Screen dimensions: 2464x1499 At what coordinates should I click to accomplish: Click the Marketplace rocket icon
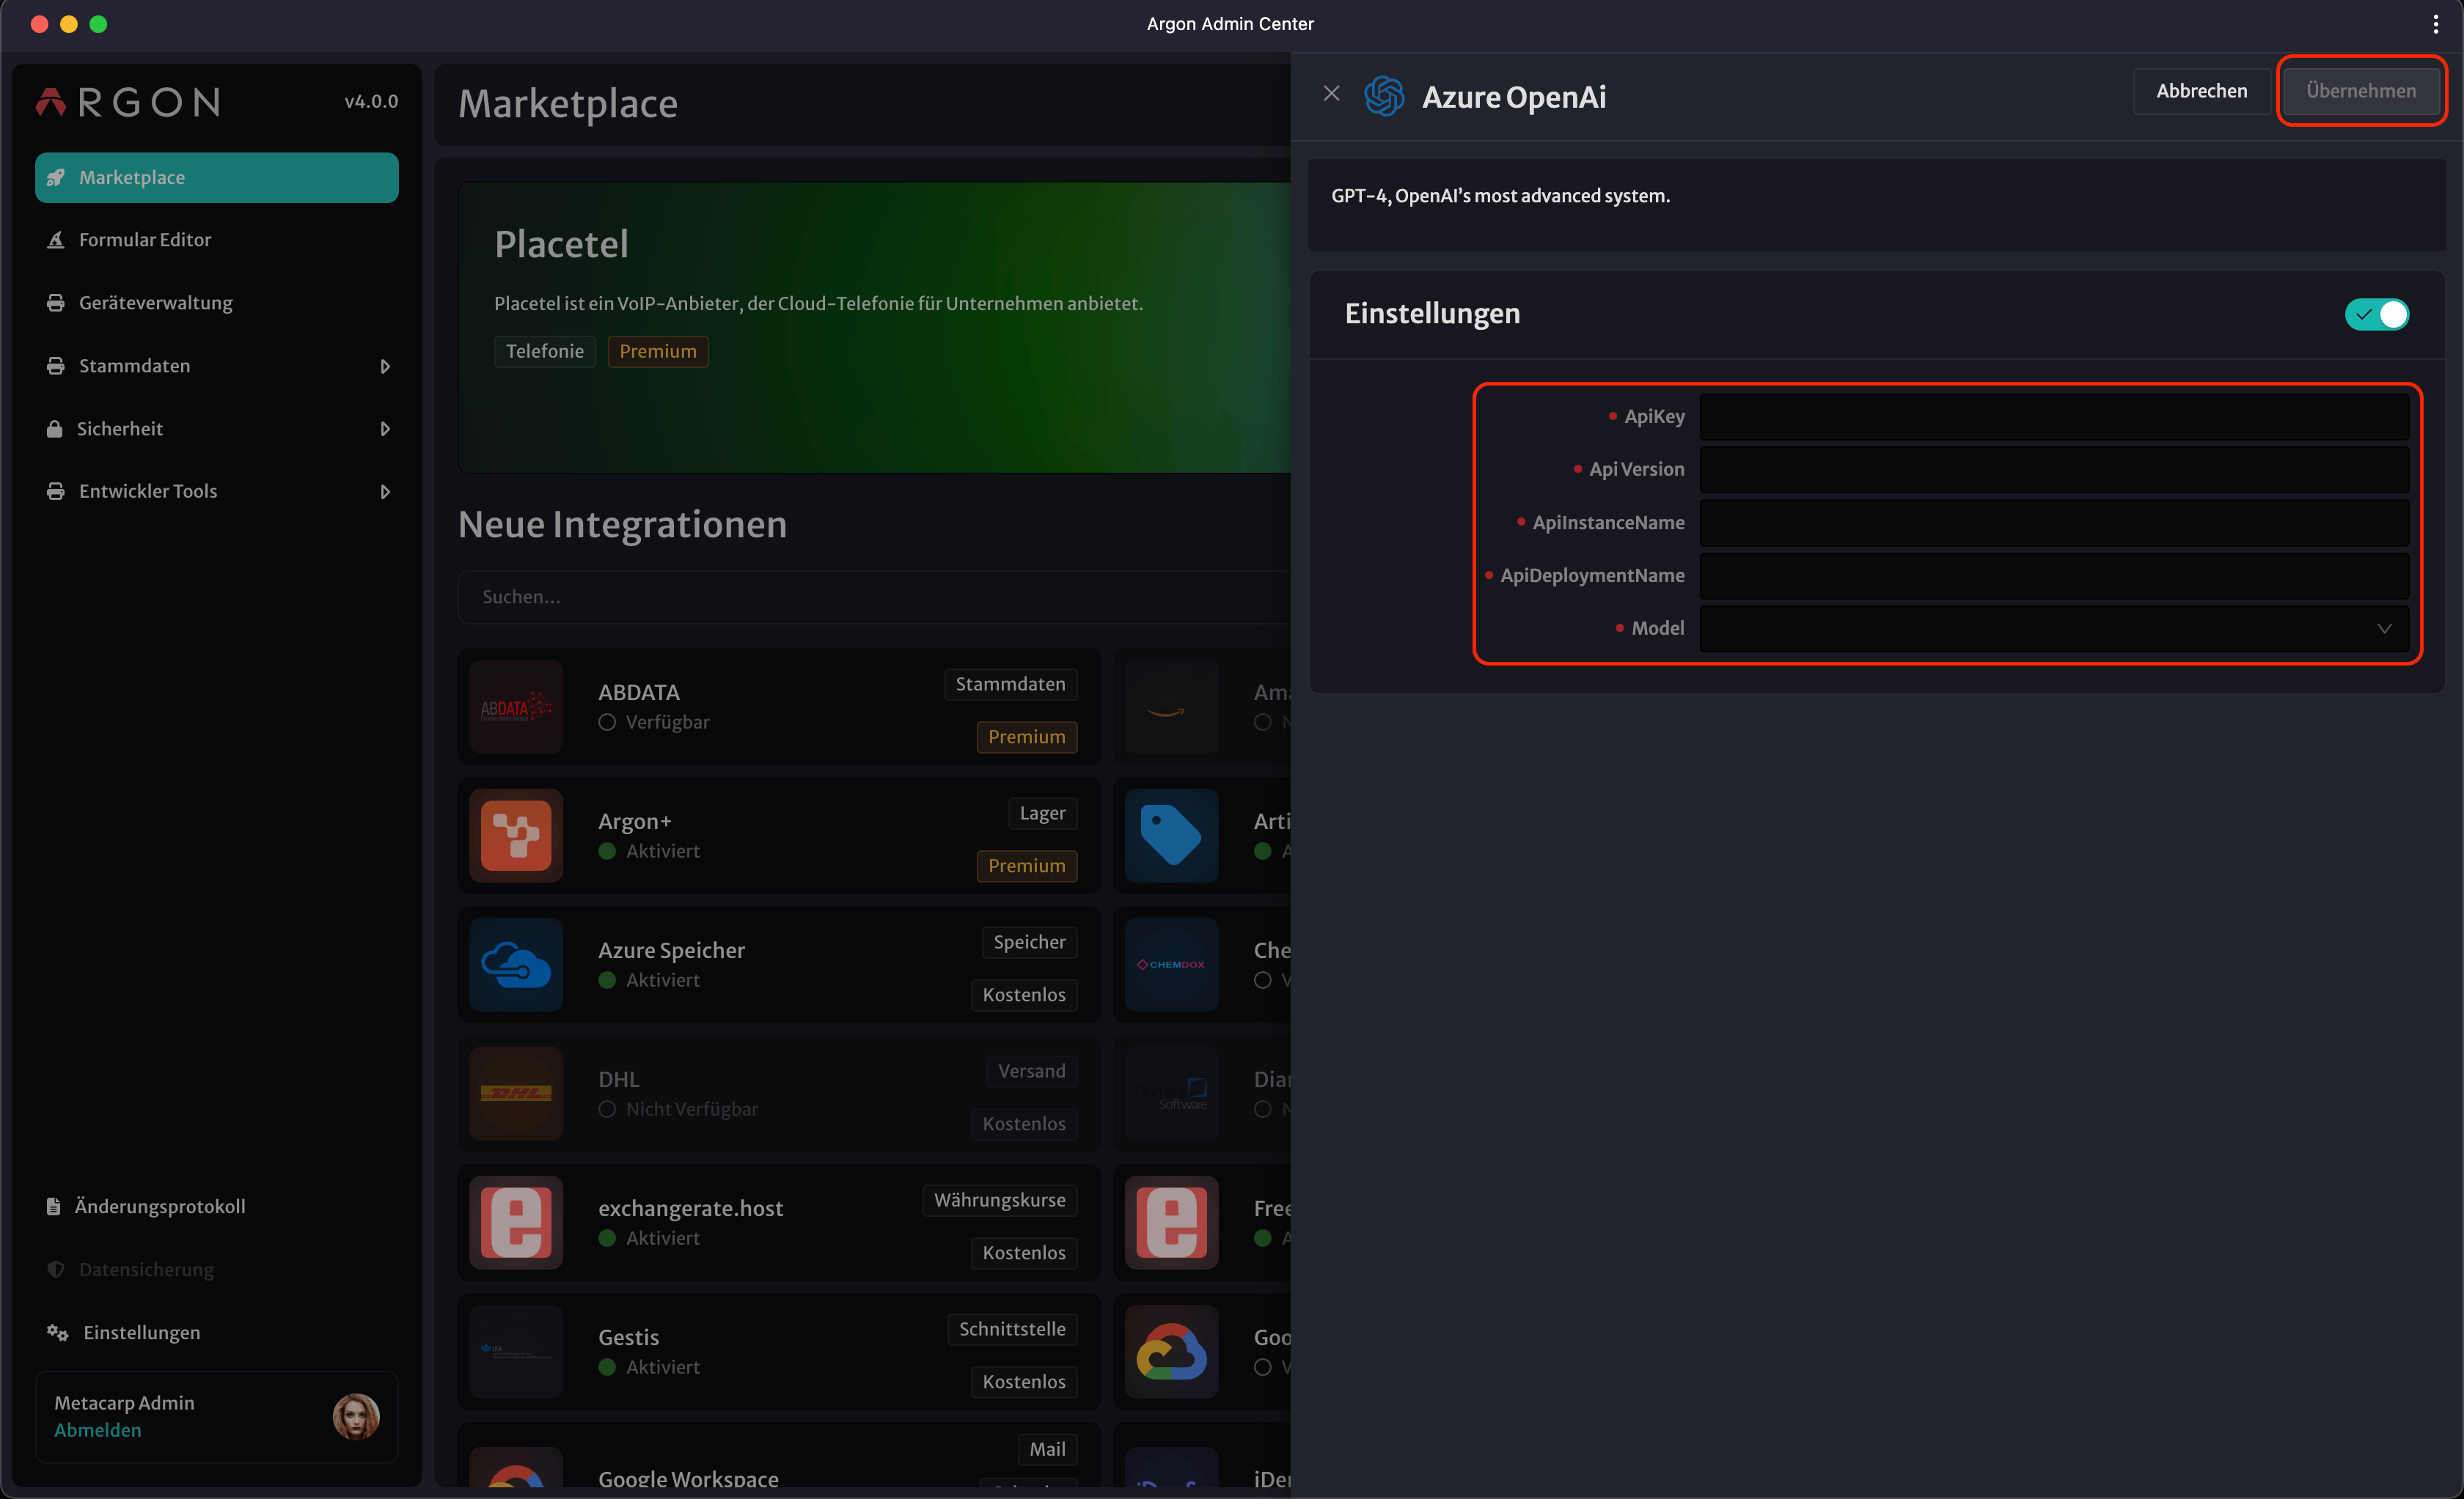click(x=56, y=178)
